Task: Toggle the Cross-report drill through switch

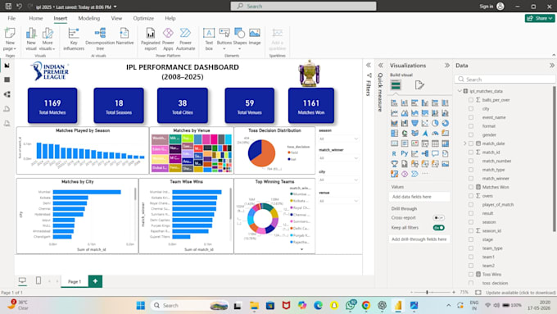Action: click(439, 217)
